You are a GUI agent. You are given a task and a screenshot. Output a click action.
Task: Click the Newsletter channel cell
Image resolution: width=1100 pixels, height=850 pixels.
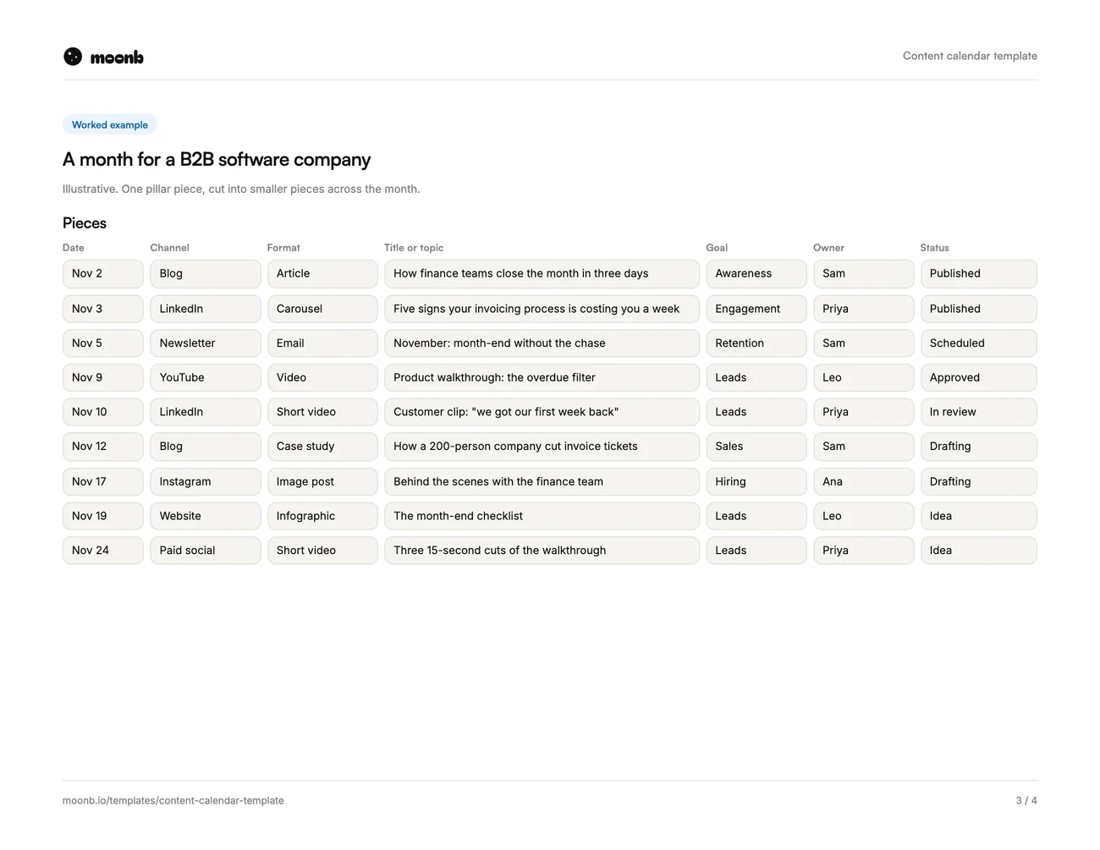206,343
